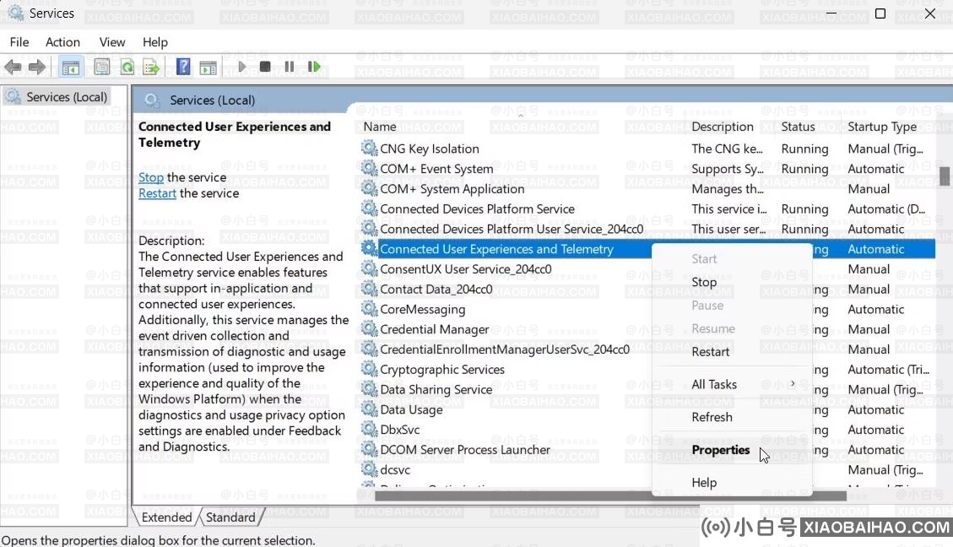953x547 pixels.
Task: Toggle Show/Hide Action Pane toolbar icon
Action: pos(208,67)
